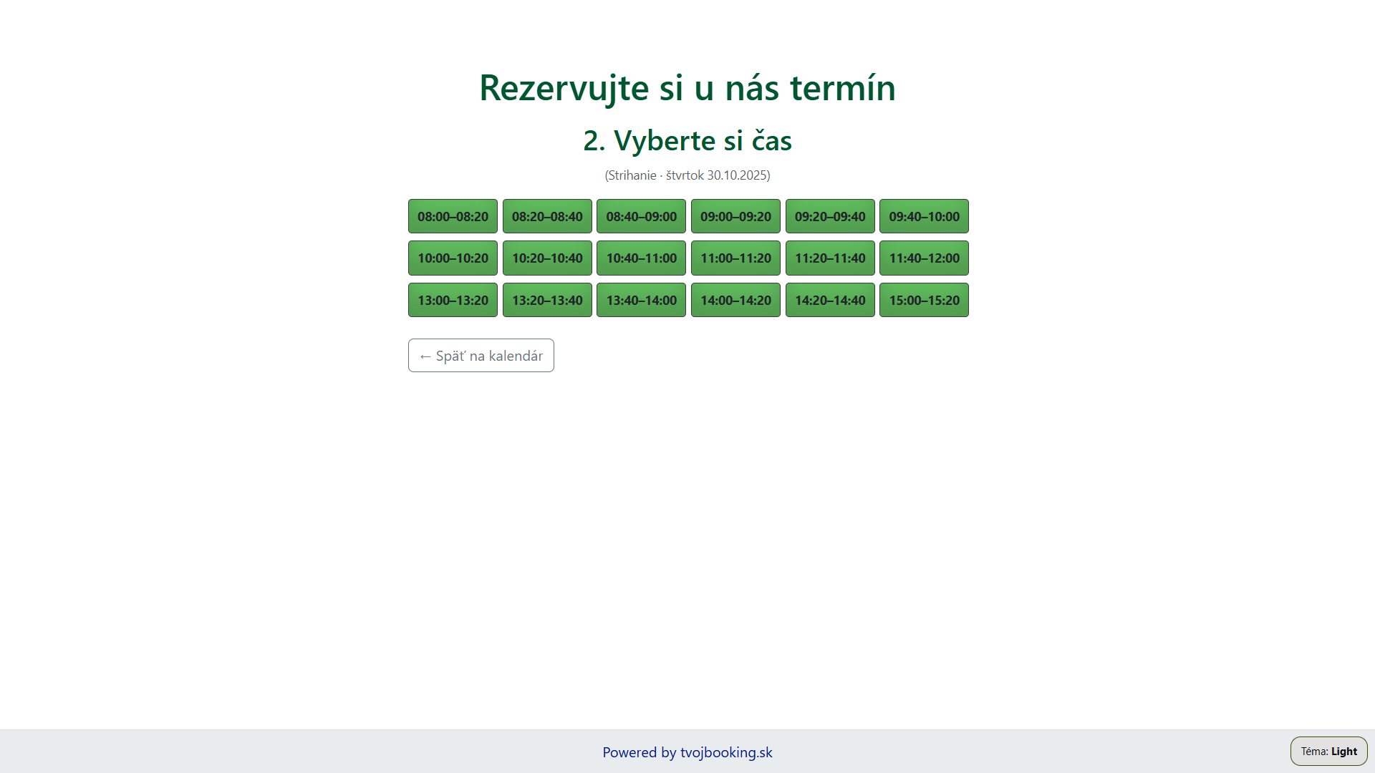This screenshot has height=773, width=1375.
Task: Select the 08:00–08:20 time slot
Action: click(x=453, y=216)
